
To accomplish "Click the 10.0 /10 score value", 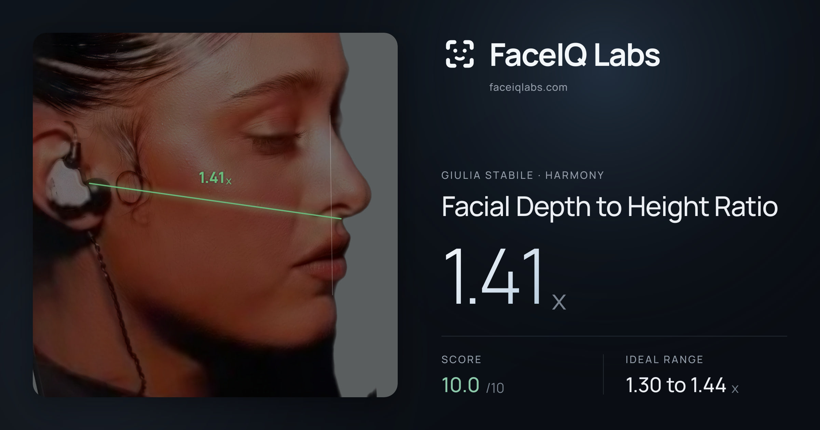I will click(x=473, y=385).
